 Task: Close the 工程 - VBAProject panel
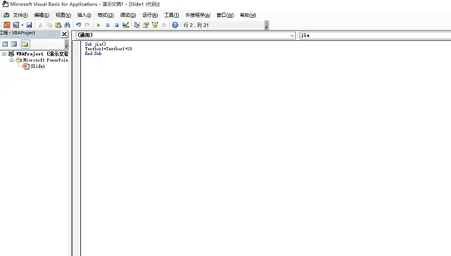click(x=64, y=34)
